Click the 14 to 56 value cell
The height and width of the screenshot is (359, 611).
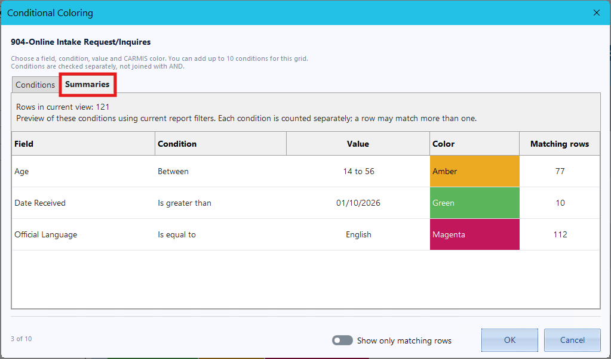(358, 171)
